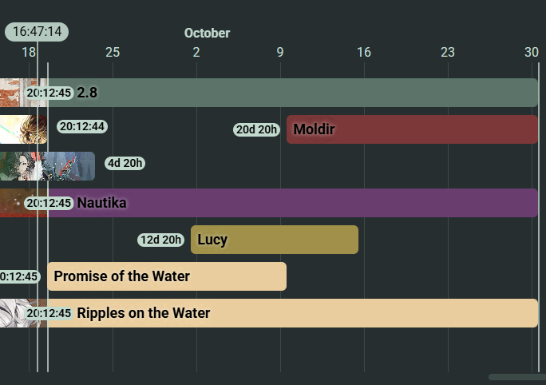
Task: Click the October month label
Action: (x=207, y=34)
